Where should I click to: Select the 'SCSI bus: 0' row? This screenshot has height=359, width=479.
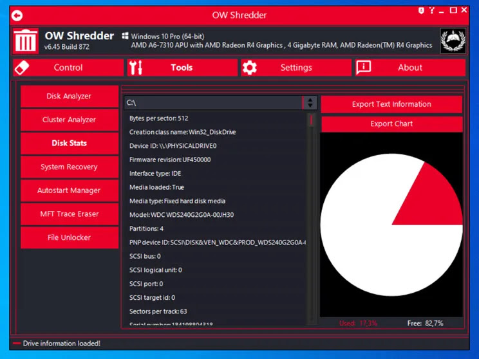216,256
